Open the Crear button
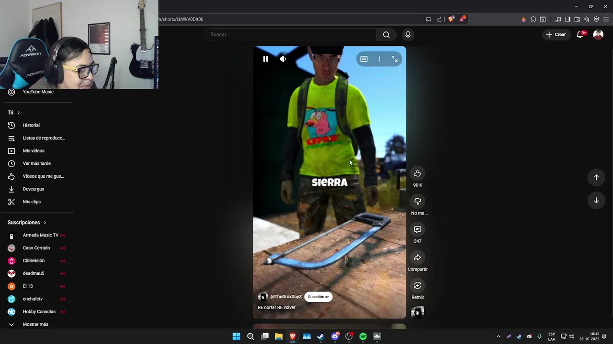This screenshot has width=613, height=344. 556,34
